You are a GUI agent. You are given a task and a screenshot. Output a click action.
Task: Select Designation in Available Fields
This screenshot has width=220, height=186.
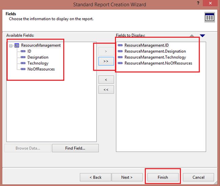pos(38,57)
